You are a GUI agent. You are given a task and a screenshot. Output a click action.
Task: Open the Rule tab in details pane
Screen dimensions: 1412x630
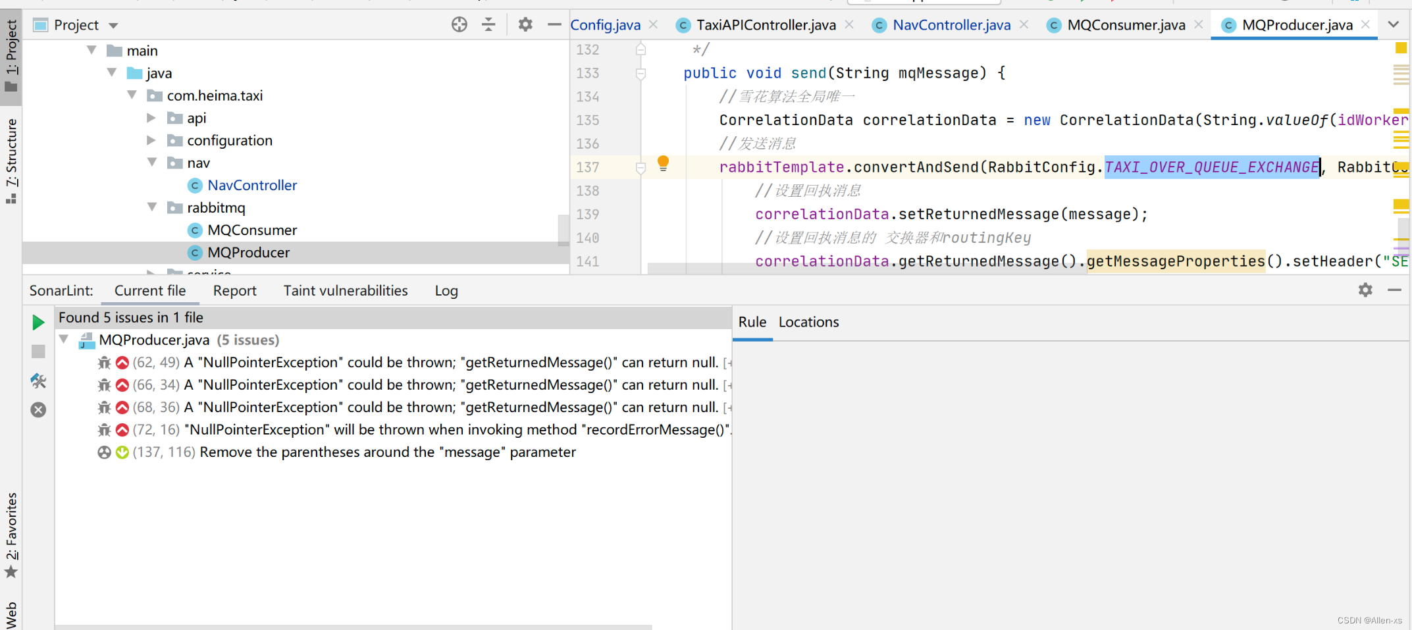pos(752,322)
